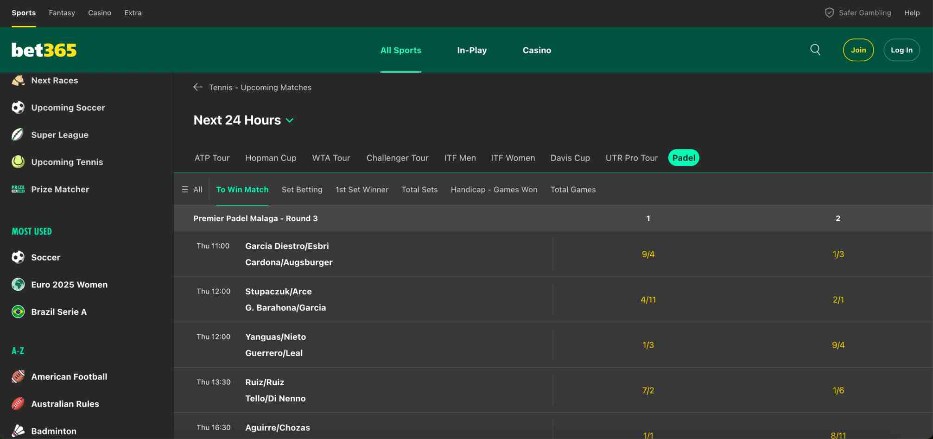Open the All markets filter
Viewport: 933px width, 439px height.
(x=192, y=190)
